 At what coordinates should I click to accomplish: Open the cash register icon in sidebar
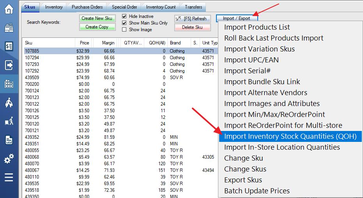pos(9,28)
